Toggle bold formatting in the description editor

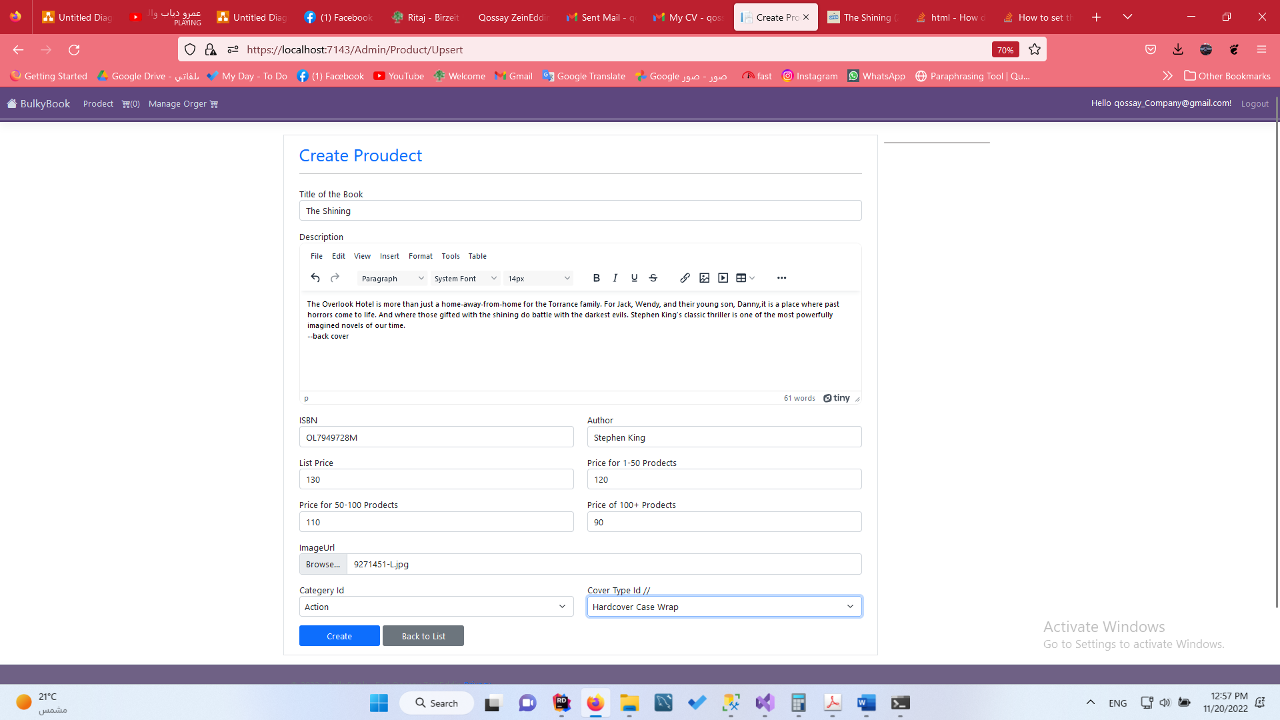pyautogui.click(x=596, y=278)
